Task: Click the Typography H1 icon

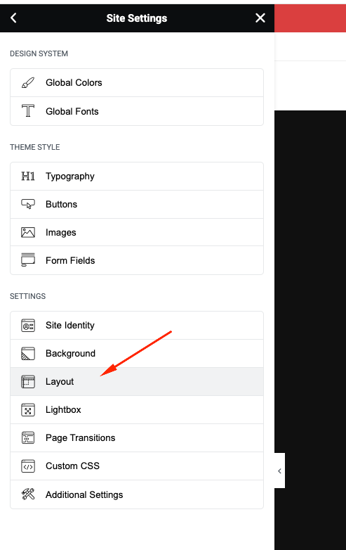Action: 28,176
